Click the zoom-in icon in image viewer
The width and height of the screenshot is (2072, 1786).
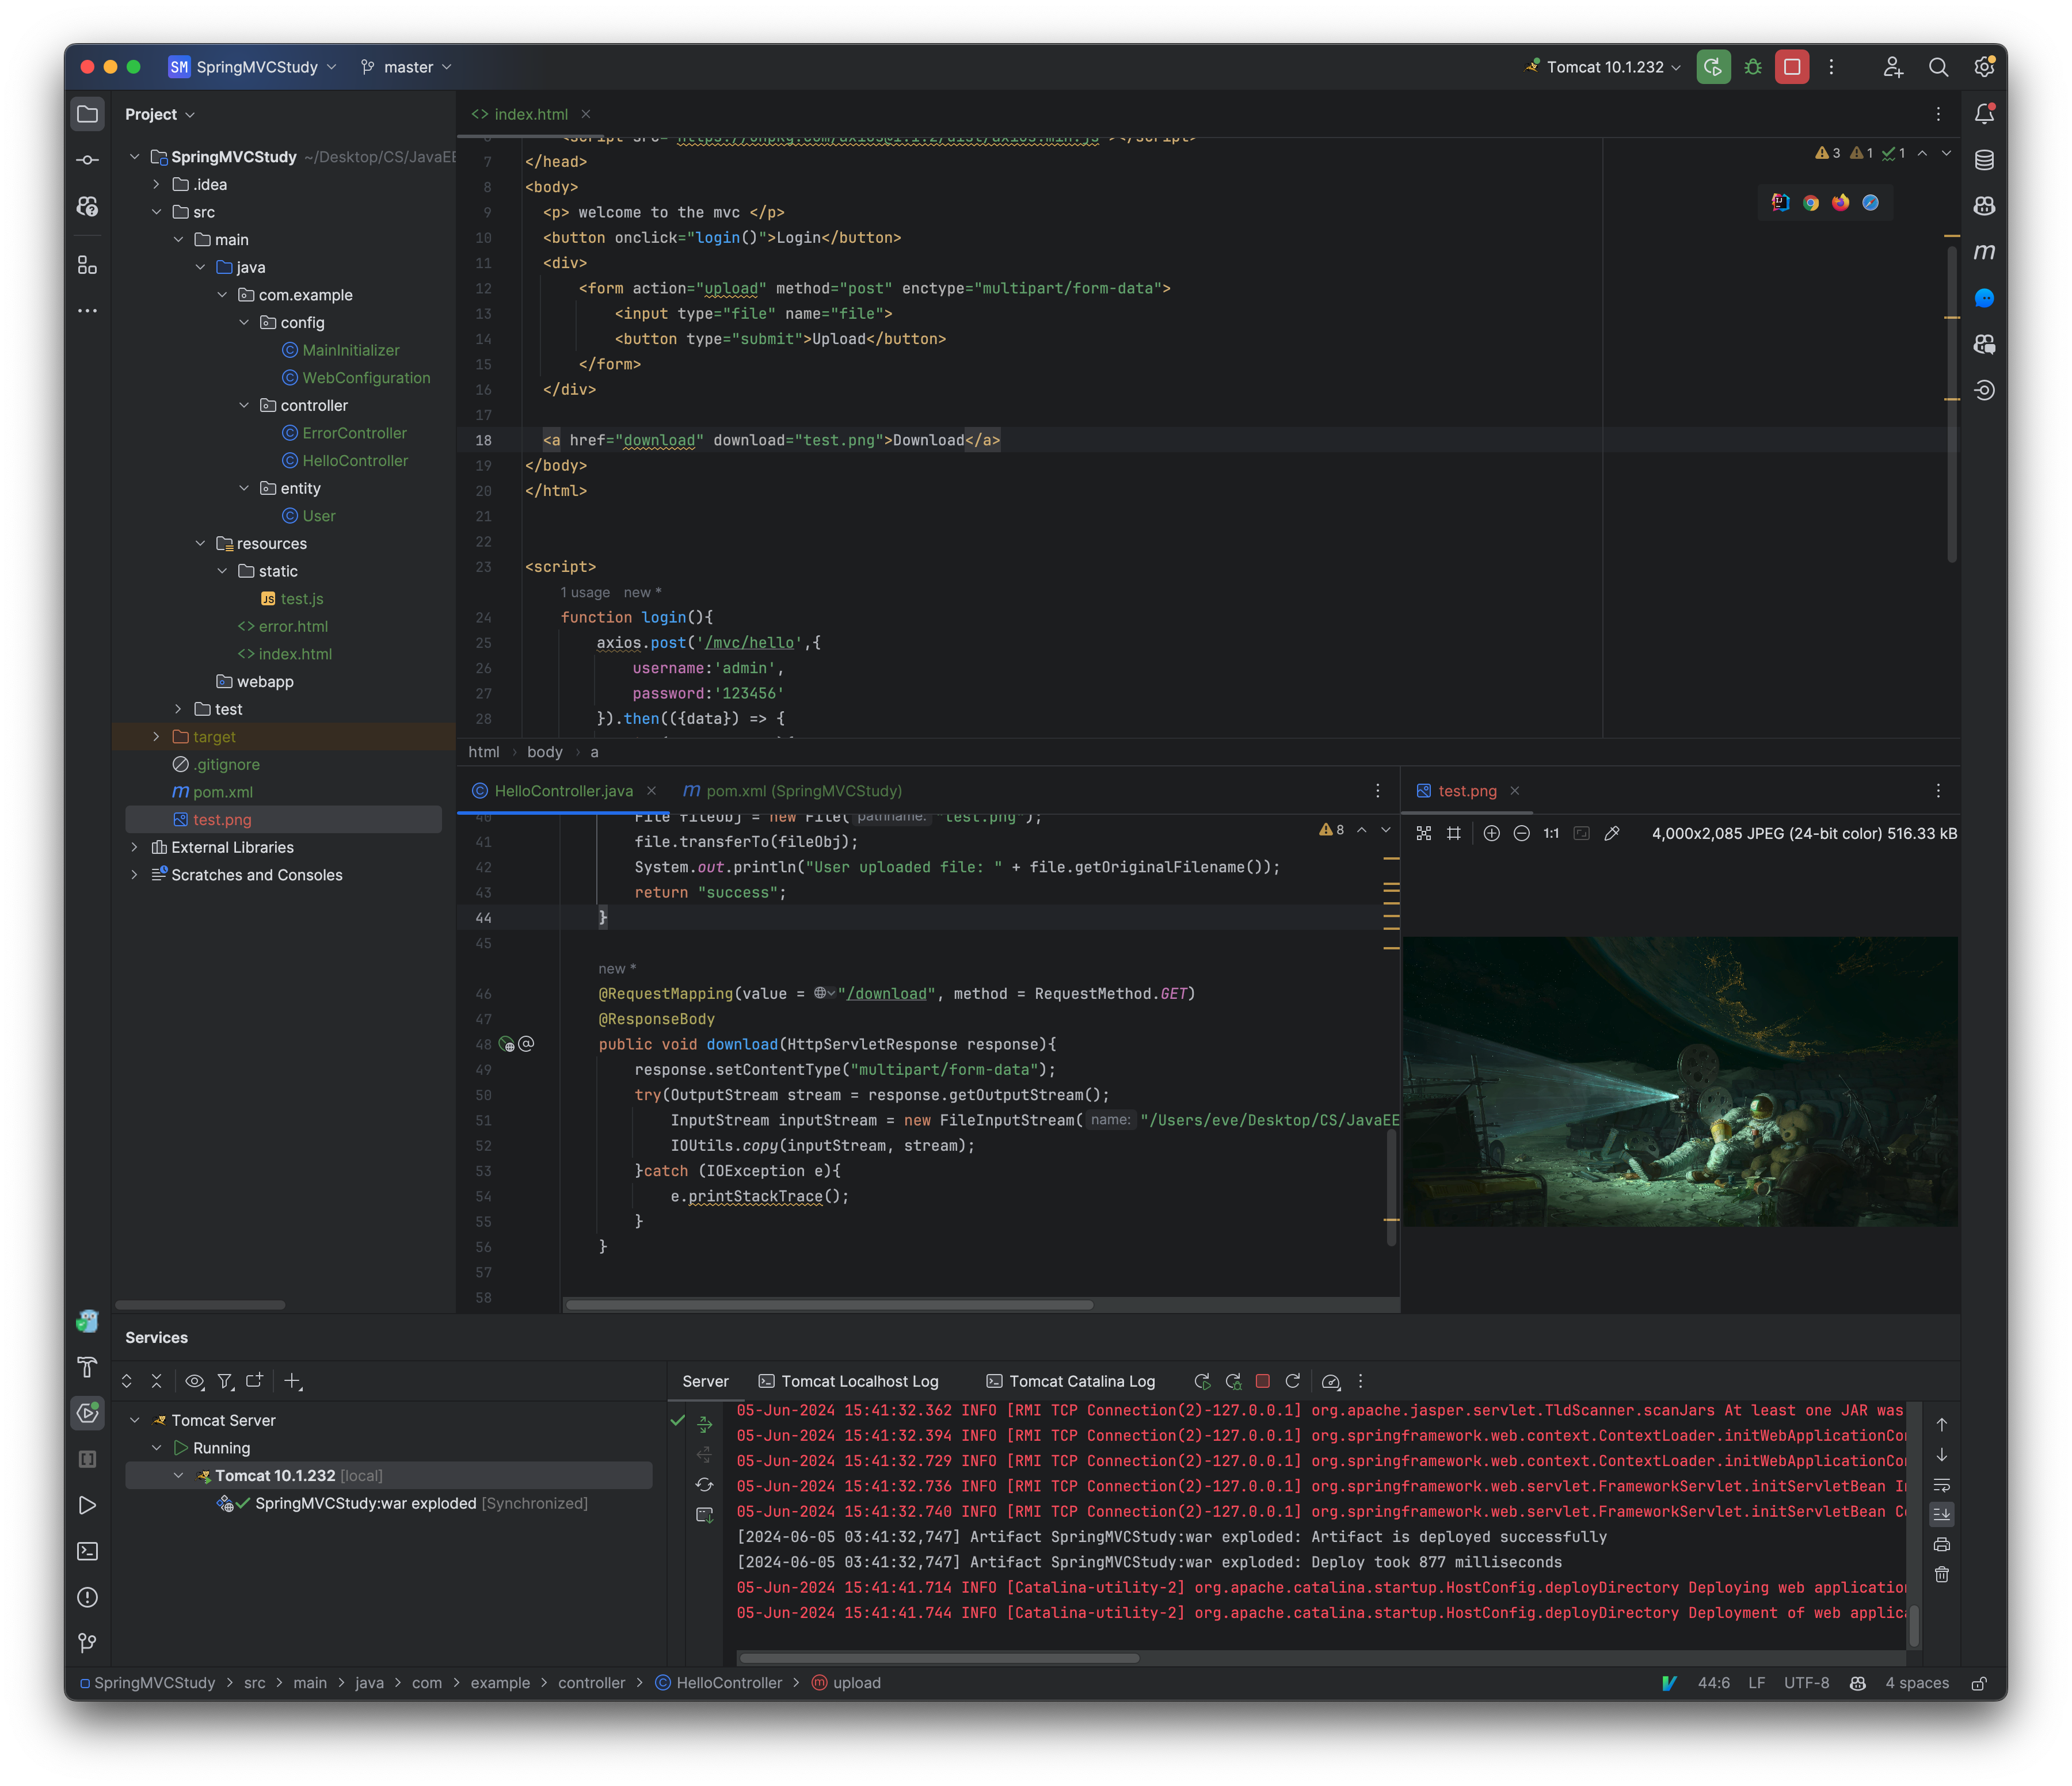1491,833
